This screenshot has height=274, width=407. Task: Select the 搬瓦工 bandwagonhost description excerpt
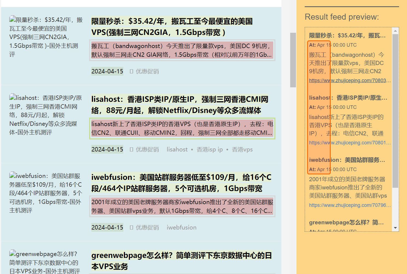coord(182,50)
